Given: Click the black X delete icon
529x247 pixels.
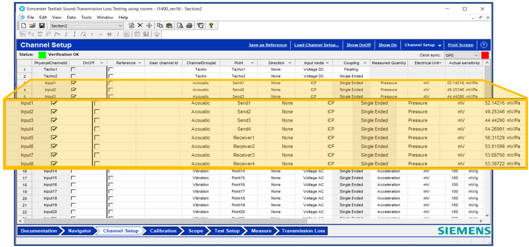Looking at the screenshot, I should pyautogui.click(x=140, y=26).
